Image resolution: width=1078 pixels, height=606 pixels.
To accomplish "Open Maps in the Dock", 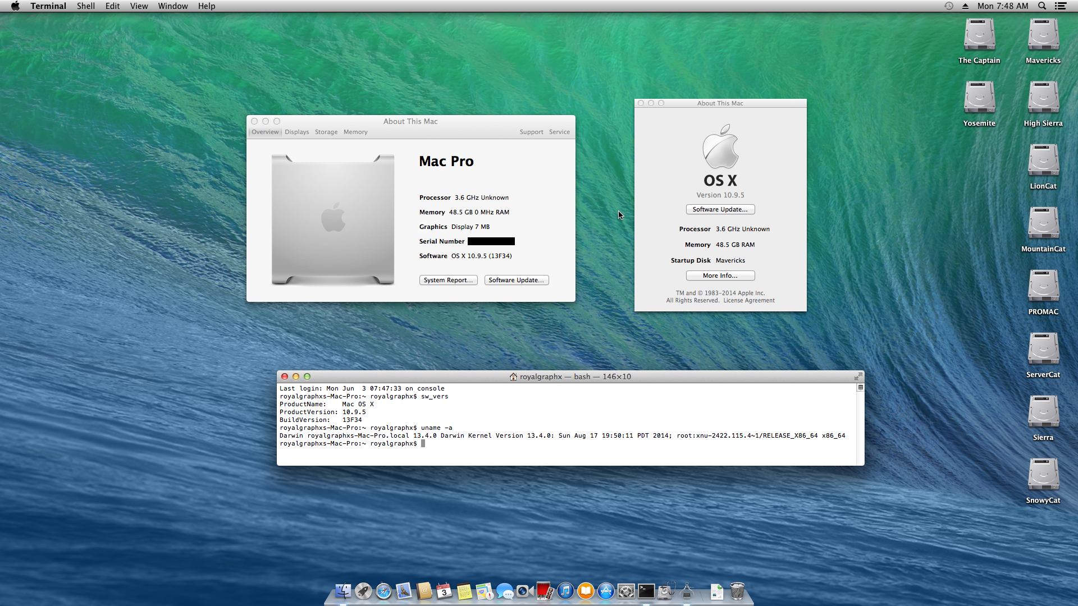I will [x=485, y=591].
